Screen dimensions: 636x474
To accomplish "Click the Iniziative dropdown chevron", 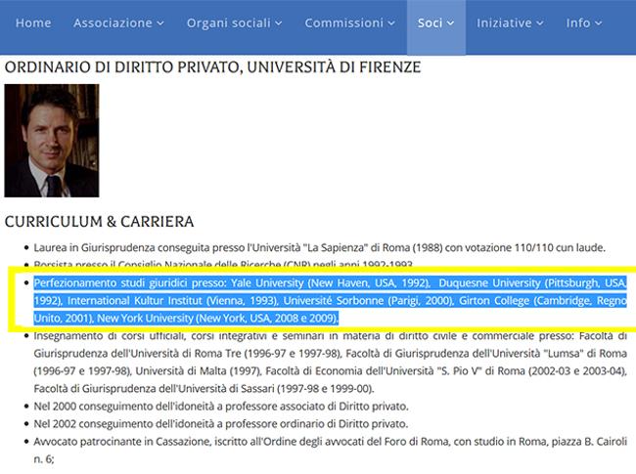I will [x=540, y=23].
